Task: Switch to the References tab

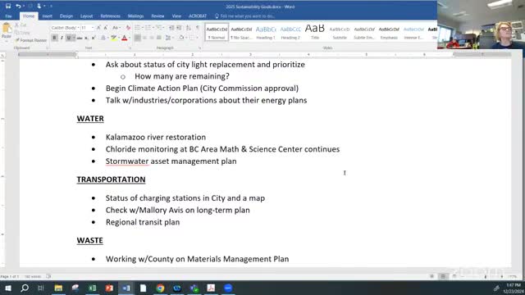Action: click(x=110, y=16)
